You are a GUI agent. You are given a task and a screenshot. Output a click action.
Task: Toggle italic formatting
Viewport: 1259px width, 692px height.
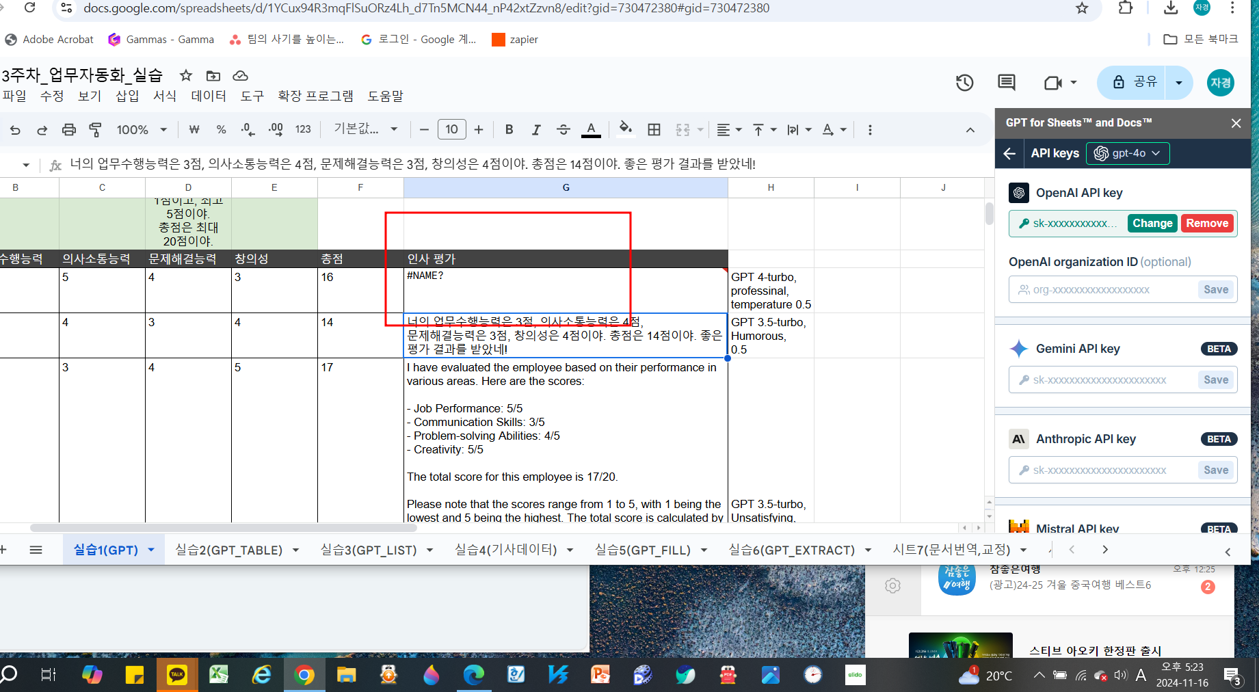(536, 130)
